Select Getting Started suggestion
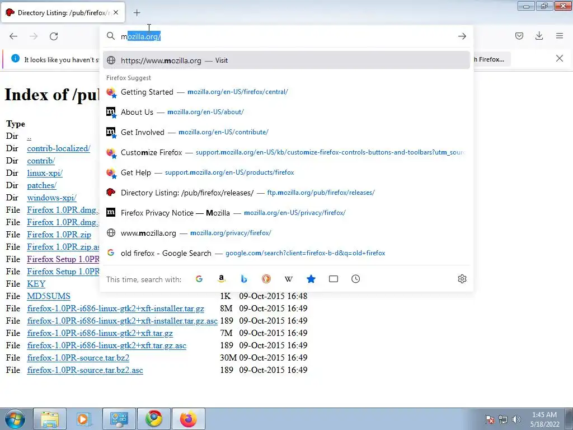 click(286, 92)
